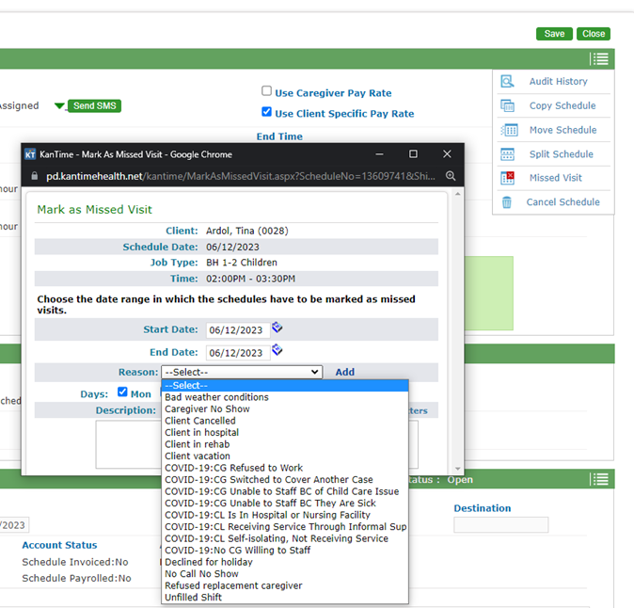Pick the Unfilled Shift option
Screen dimensions: 634x608
point(194,597)
